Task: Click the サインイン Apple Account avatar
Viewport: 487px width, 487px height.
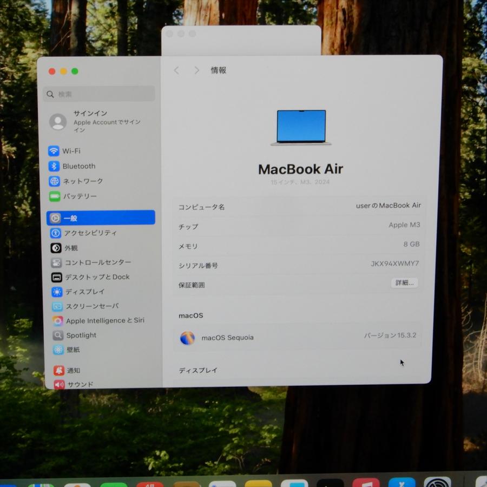Action: point(58,121)
